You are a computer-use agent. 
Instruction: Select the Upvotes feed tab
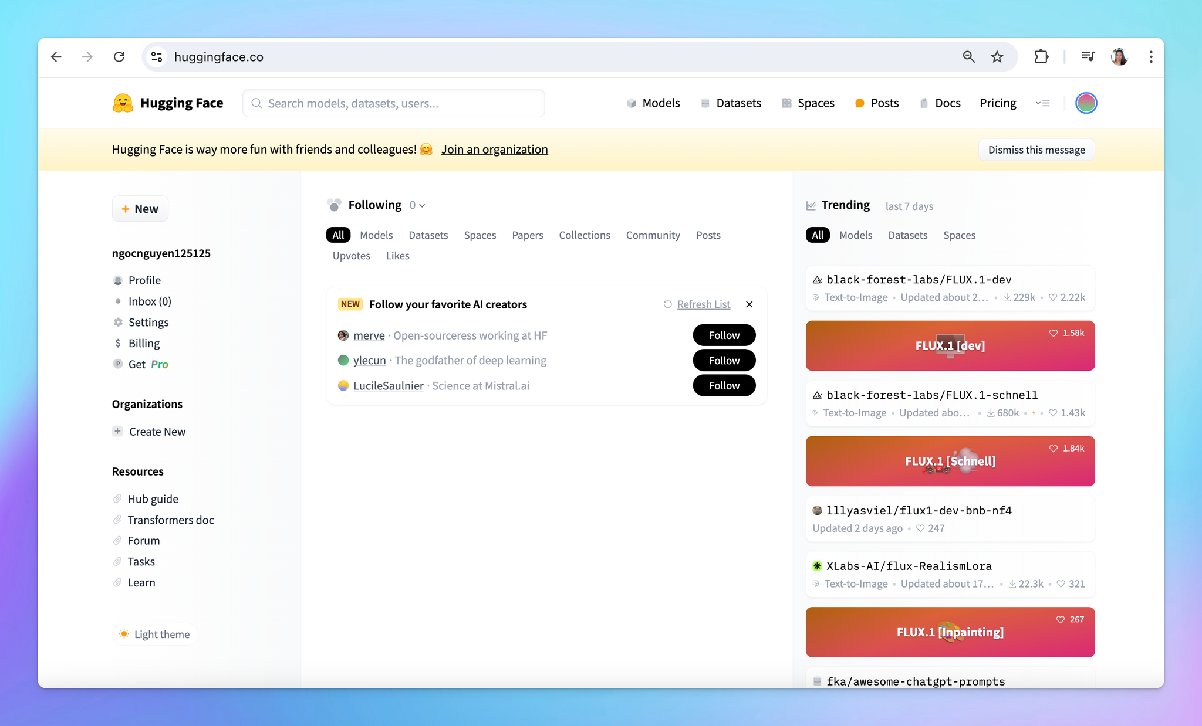coord(351,256)
